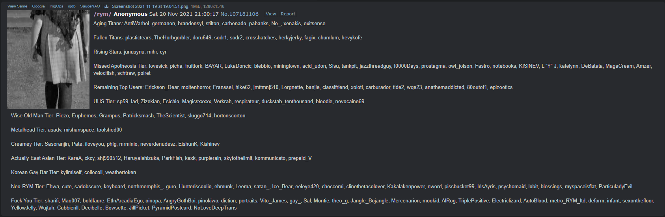The height and width of the screenshot is (217, 665).
Task: Look up the image on SauceNAO
Action: (x=90, y=6)
